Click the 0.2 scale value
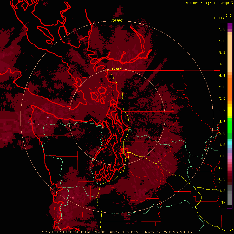Viewport: 234px width, 234px height. (222, 168)
